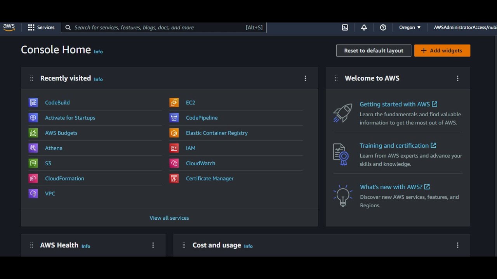Open the Certificate Manager text link
Viewport: 497px width, 279px height.
click(210, 178)
